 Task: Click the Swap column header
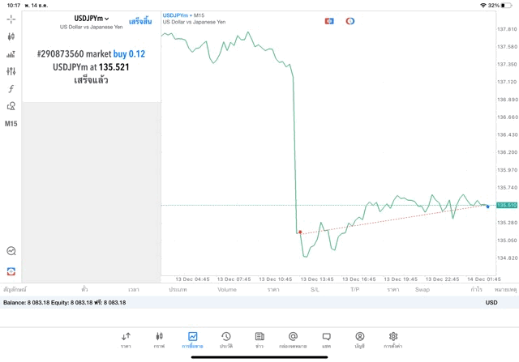422,290
